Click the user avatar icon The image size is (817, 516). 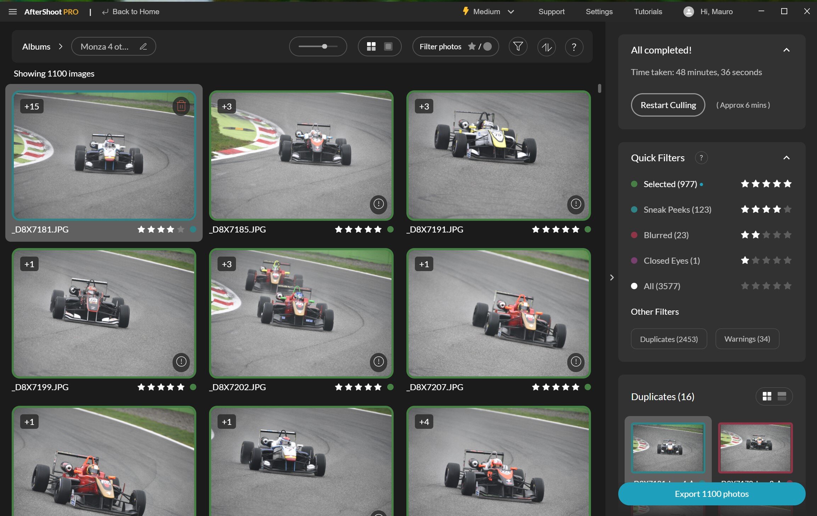[x=688, y=12]
